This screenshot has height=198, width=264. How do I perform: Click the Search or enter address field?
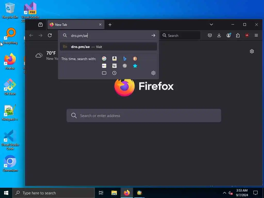coord(144,115)
